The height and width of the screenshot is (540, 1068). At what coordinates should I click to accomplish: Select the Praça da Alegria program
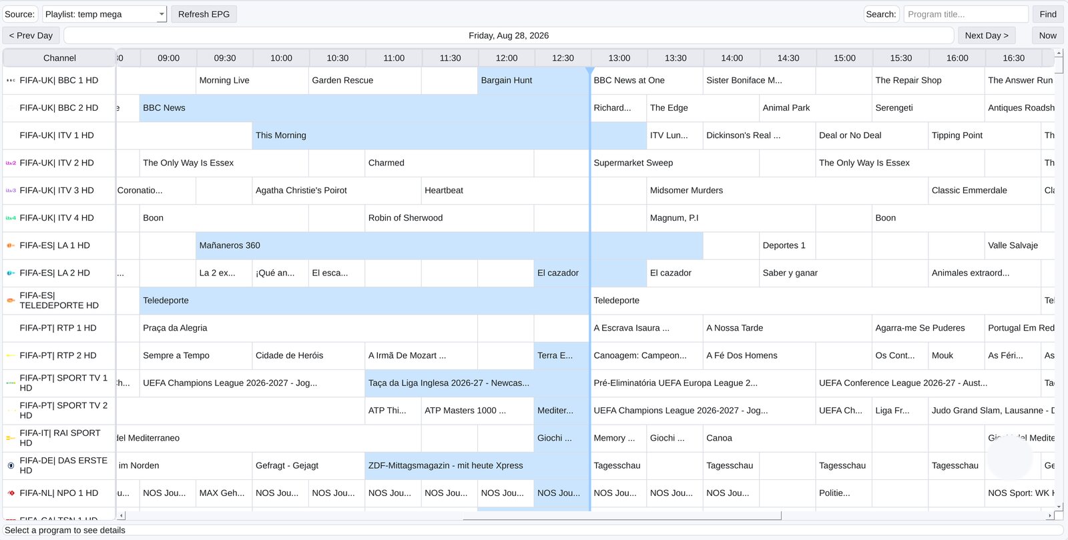coord(308,328)
